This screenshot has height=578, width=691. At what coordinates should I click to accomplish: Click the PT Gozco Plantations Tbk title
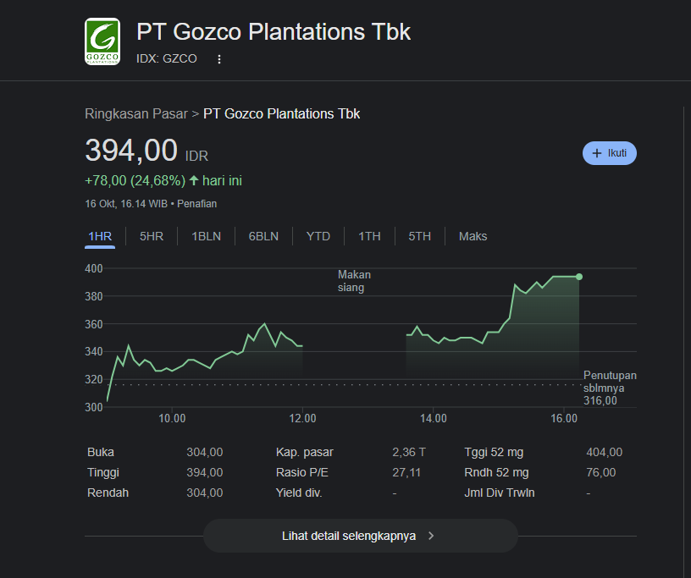pyautogui.click(x=274, y=32)
